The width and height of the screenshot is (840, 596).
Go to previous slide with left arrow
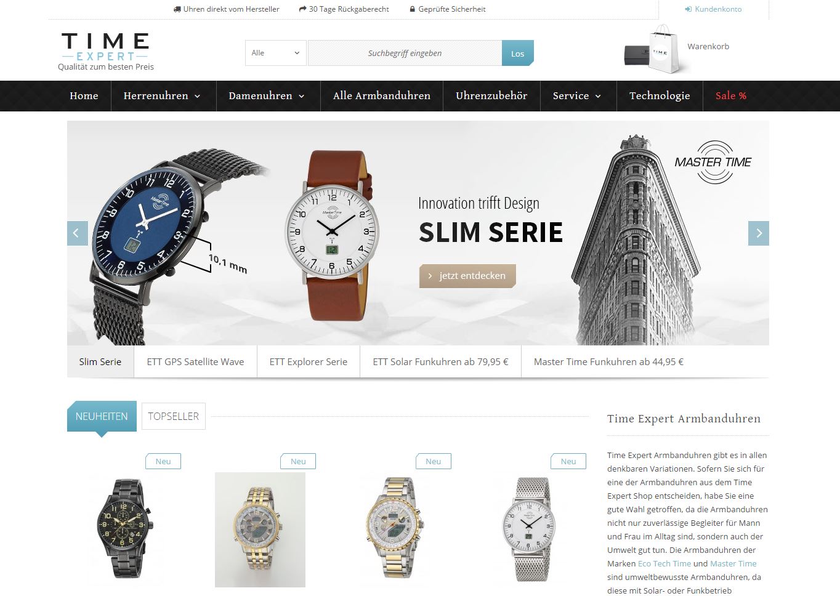coord(78,233)
